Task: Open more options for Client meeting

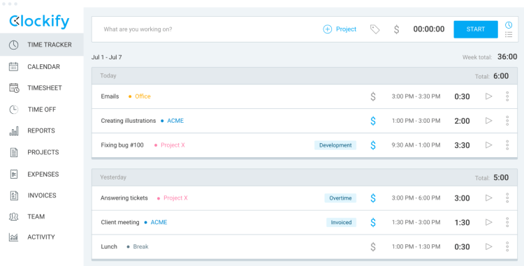Action: pyautogui.click(x=507, y=222)
